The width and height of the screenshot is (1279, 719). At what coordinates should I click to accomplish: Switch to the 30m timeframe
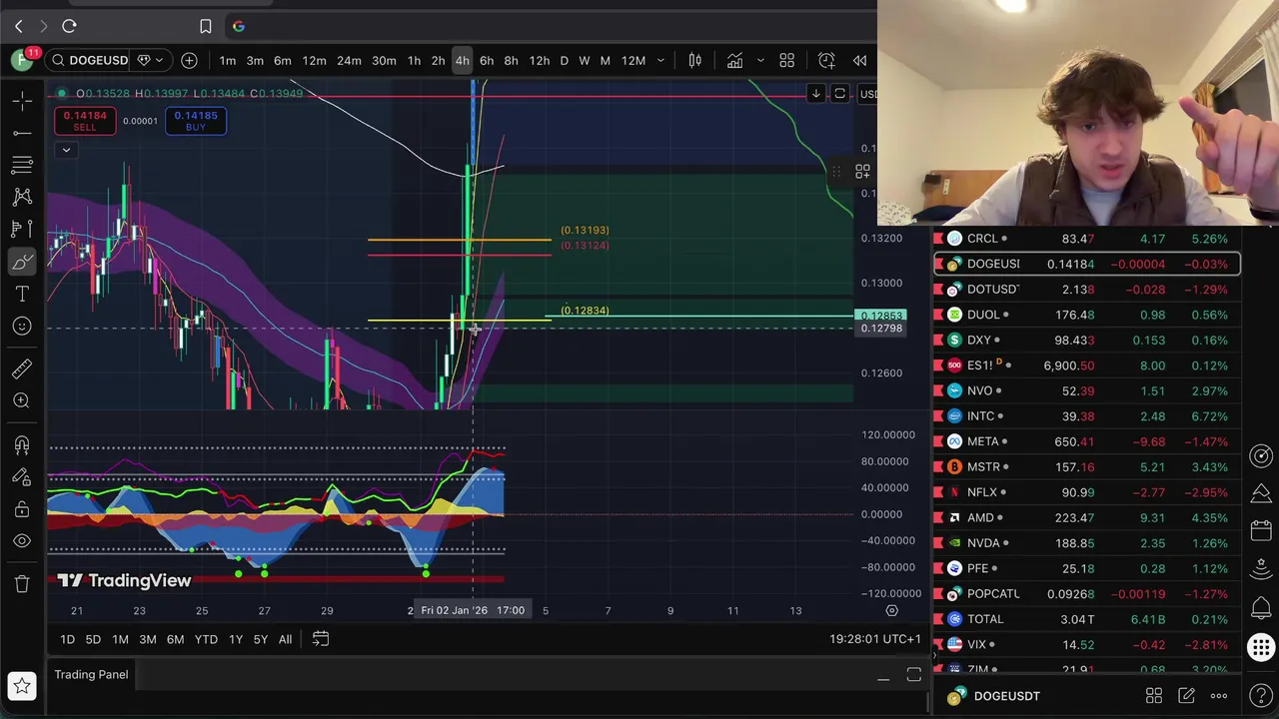coord(384,61)
